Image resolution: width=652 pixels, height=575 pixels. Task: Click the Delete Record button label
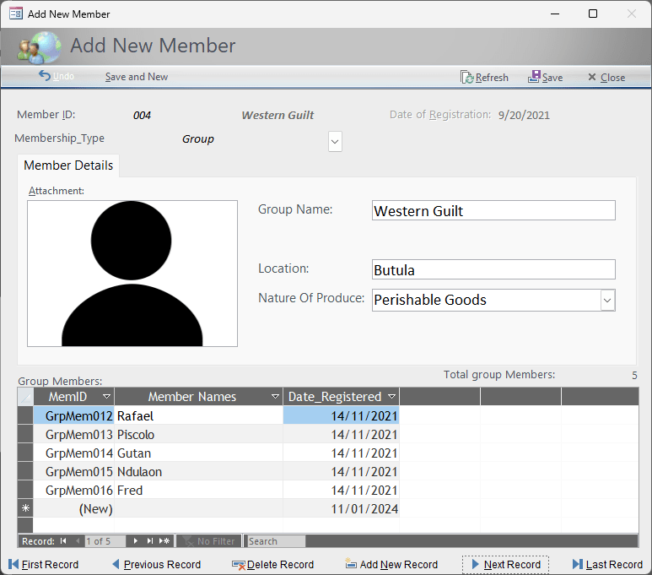[x=280, y=565]
